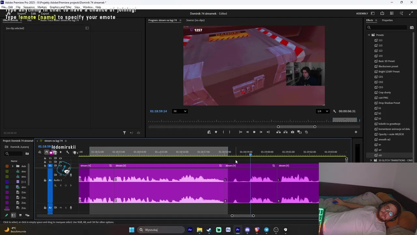Step forward one frame
The image size is (417, 235).
click(261, 132)
